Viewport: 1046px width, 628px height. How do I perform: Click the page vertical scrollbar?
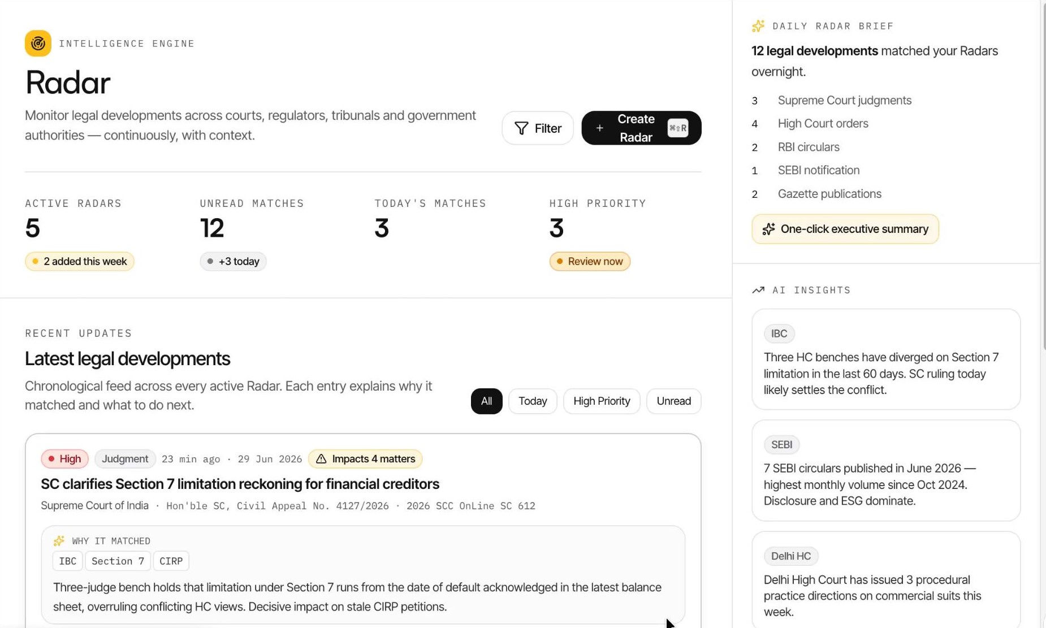(x=1043, y=175)
